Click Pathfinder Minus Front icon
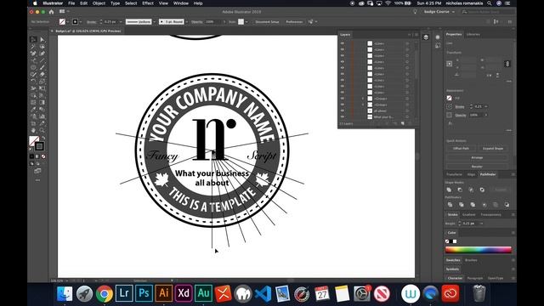Image resolution: width=544 pixels, height=306 pixels. 460,190
